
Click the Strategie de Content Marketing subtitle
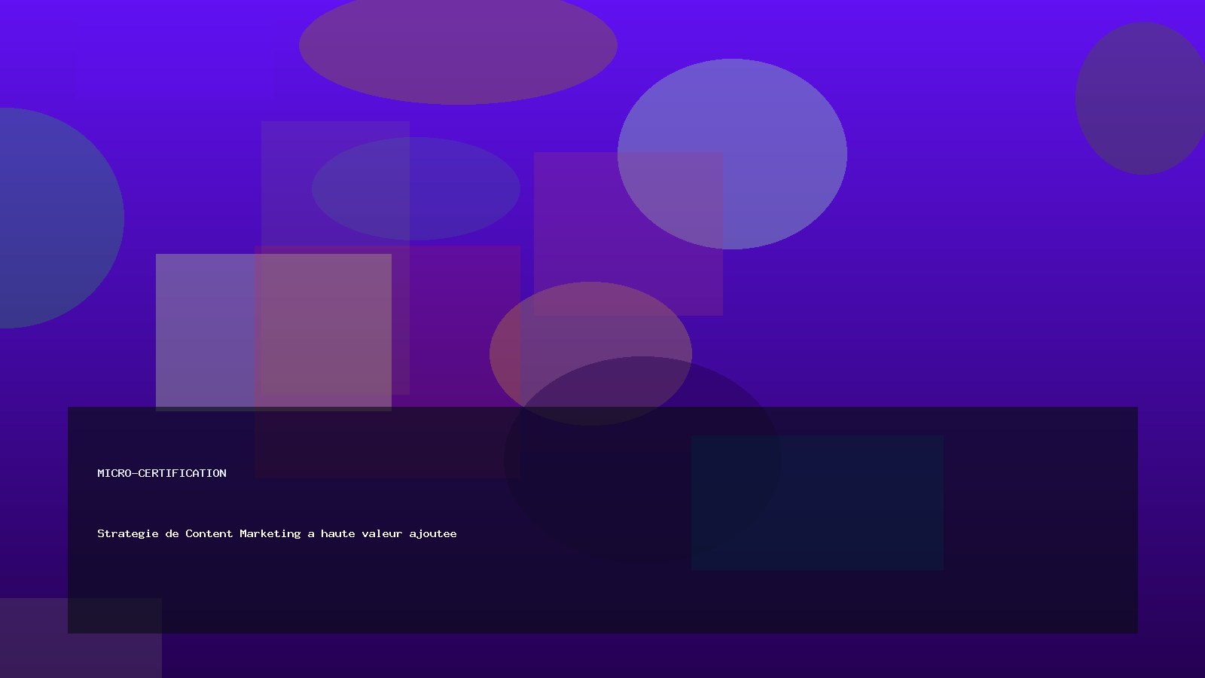tap(276, 533)
